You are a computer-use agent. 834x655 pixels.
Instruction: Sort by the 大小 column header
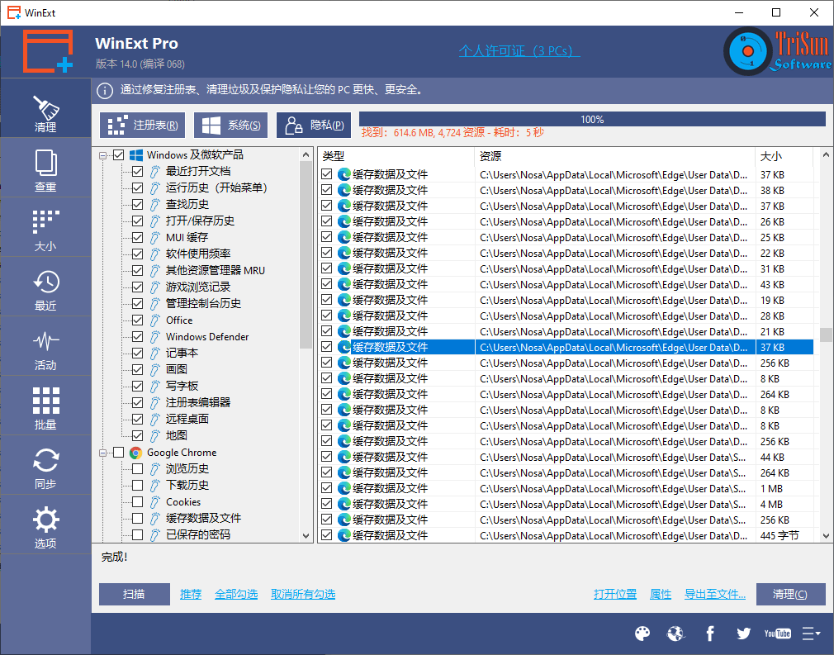click(x=784, y=156)
